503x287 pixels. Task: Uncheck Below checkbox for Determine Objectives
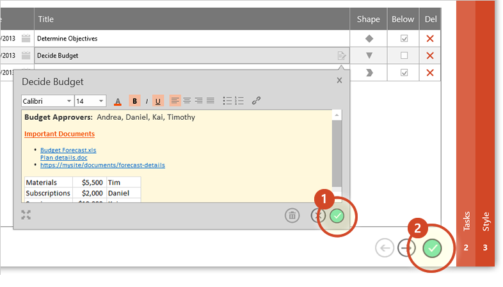[404, 38]
